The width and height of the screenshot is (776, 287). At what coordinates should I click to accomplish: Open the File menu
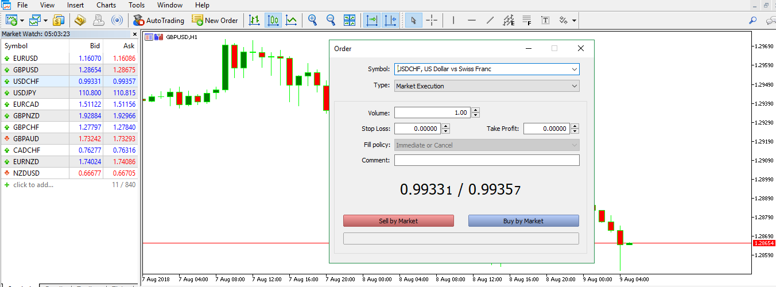tap(22, 5)
